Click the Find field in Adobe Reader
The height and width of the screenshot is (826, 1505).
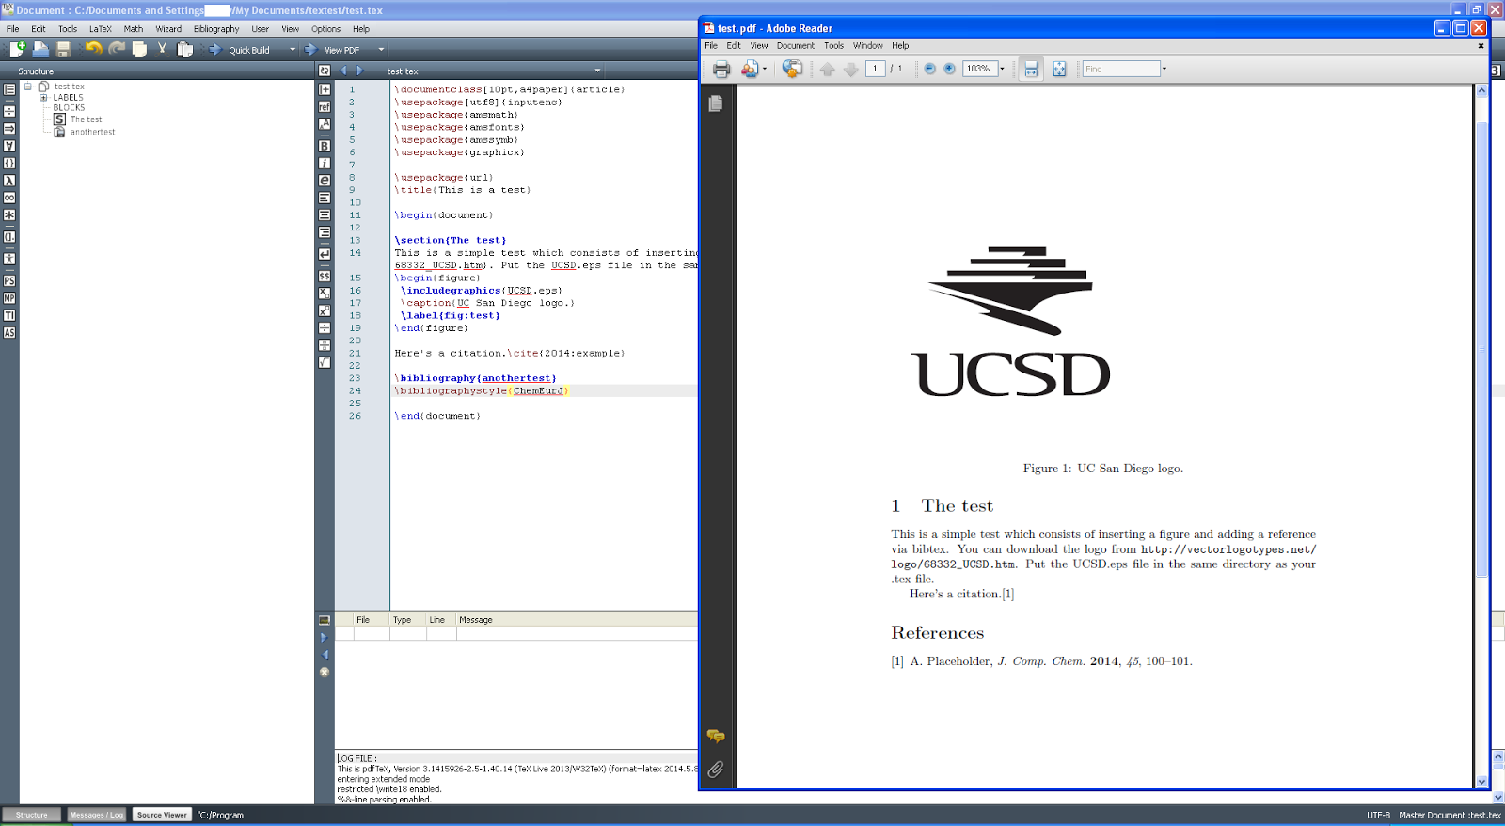coord(1121,69)
